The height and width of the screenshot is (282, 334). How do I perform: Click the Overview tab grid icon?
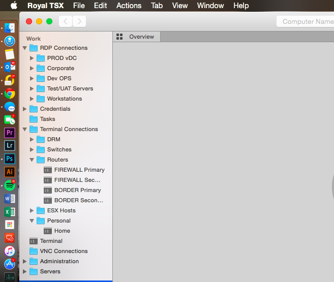[119, 37]
